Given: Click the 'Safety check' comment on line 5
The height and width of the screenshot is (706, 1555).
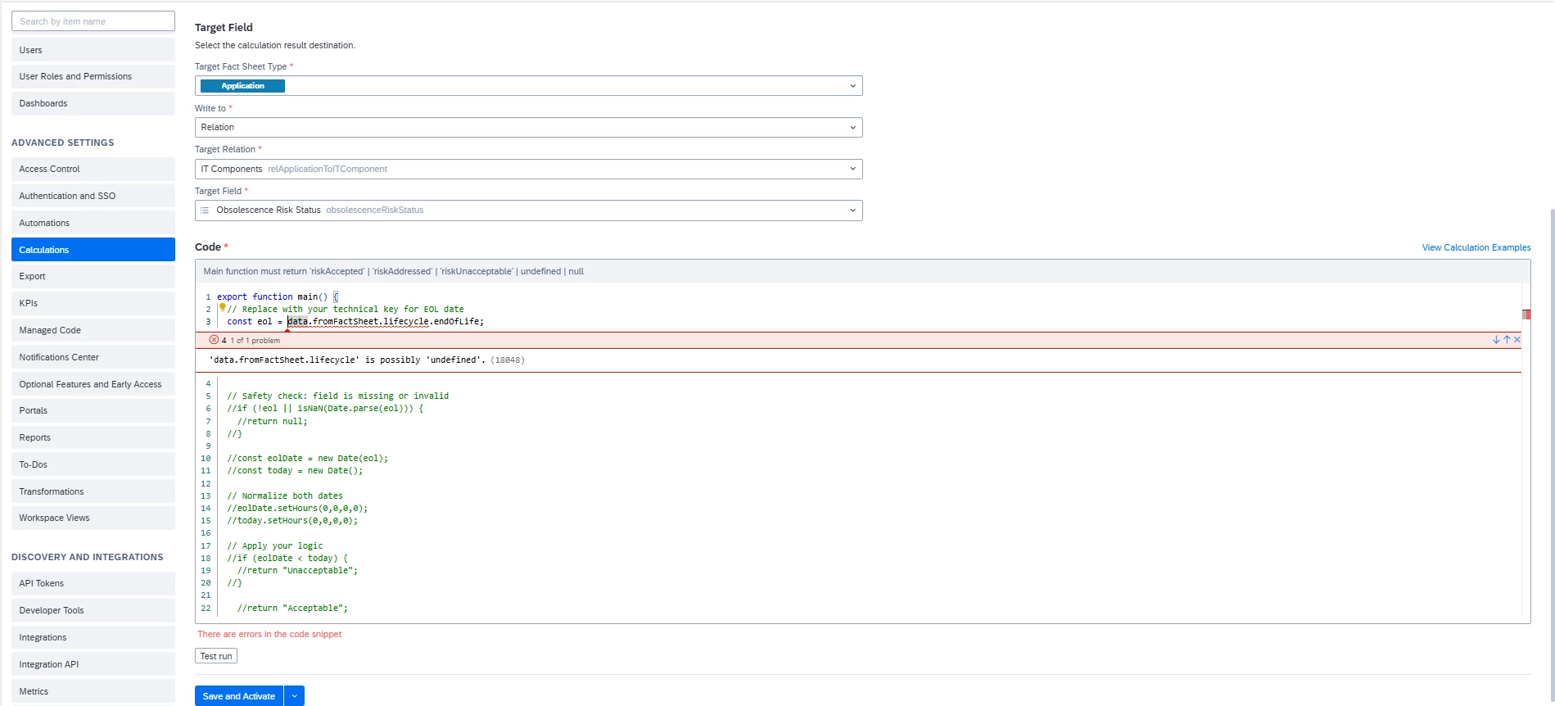Looking at the screenshot, I should [x=338, y=396].
